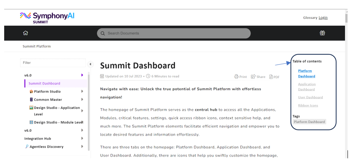Expand the Agentless Discovery arrow
The image size is (354, 164).
pos(82,147)
